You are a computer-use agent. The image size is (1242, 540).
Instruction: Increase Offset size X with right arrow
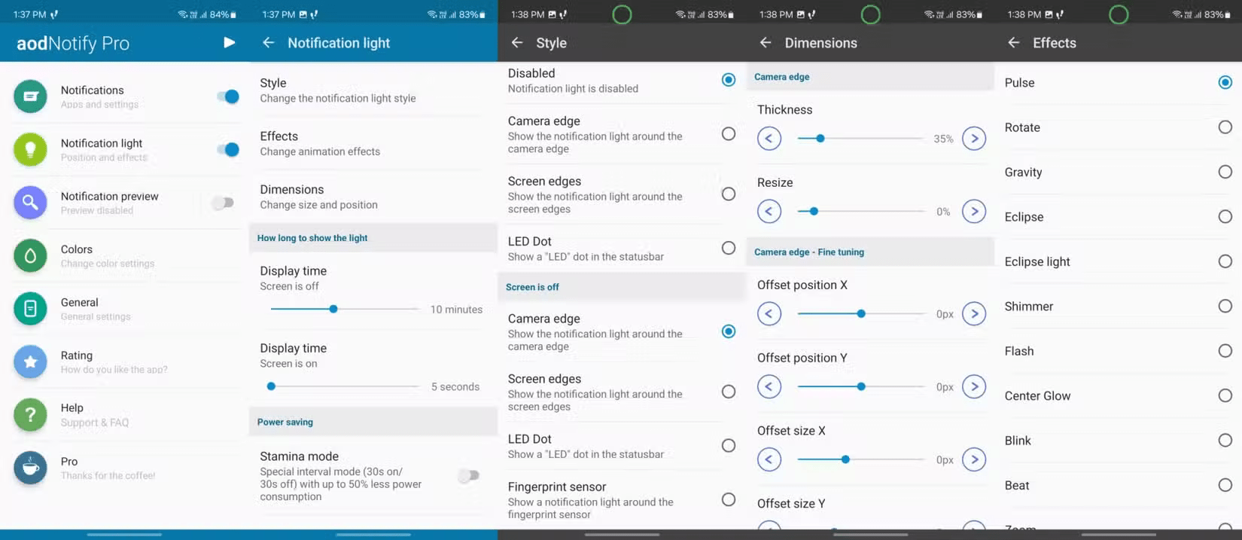pyautogui.click(x=974, y=459)
